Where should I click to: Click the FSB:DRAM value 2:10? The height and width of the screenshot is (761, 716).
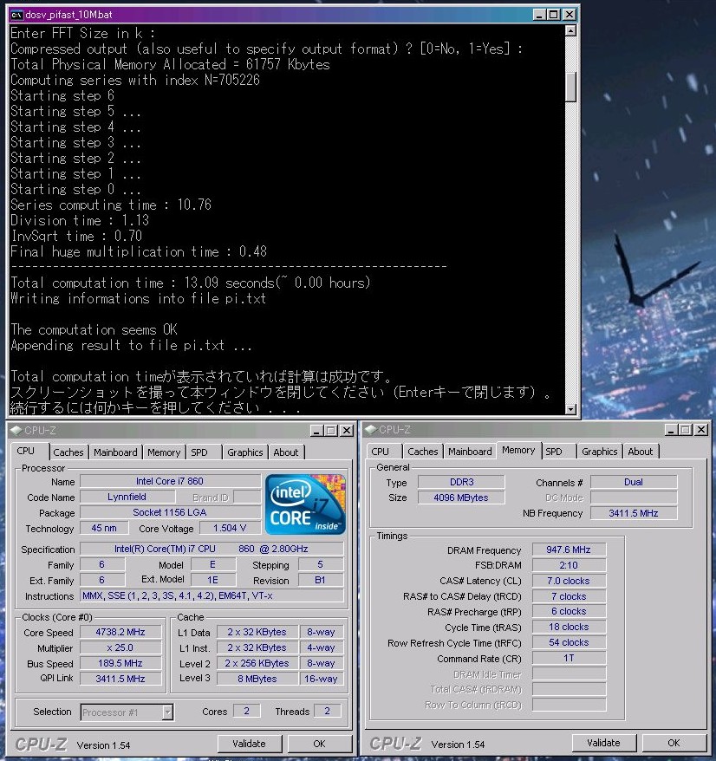pyautogui.click(x=569, y=565)
